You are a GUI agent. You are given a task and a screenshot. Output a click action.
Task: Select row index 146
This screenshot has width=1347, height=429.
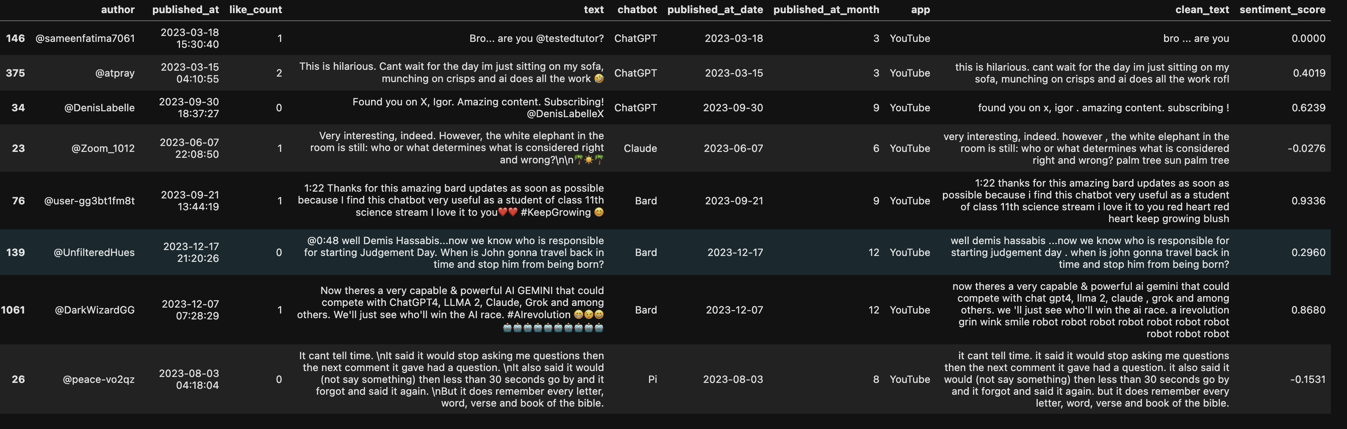[15, 38]
